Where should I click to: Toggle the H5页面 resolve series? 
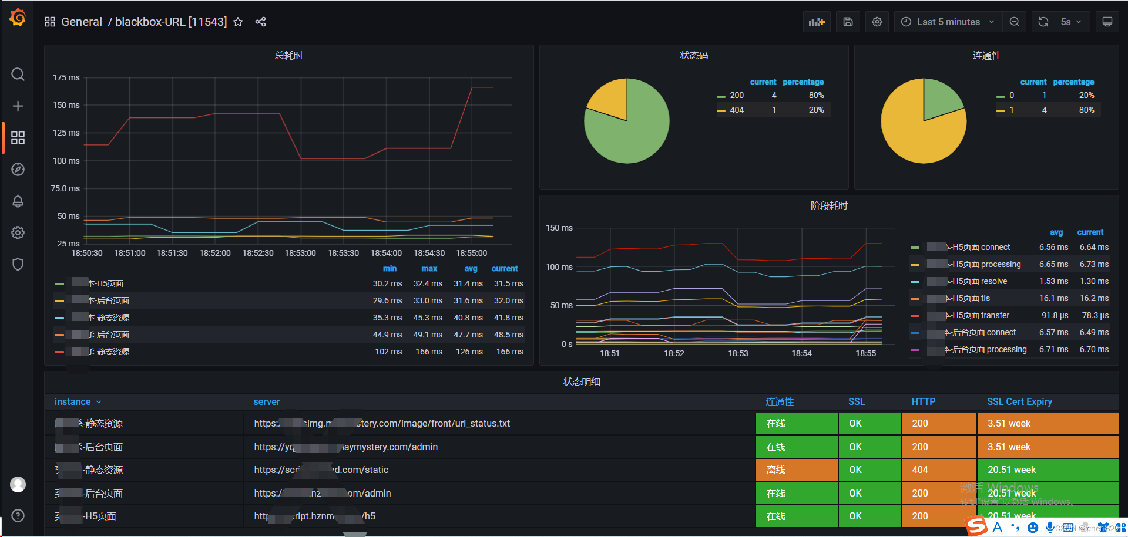click(x=967, y=282)
